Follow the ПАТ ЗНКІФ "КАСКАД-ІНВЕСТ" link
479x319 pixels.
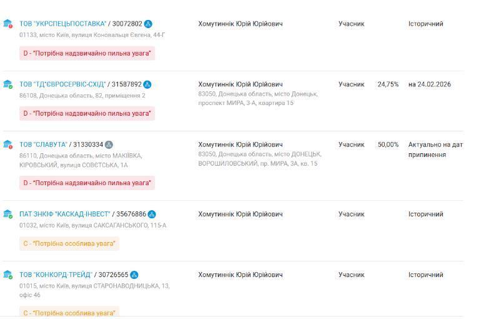[64, 214]
